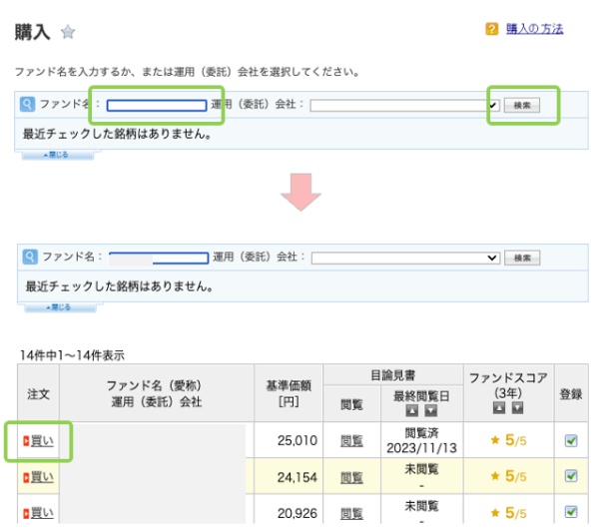Open 閲覧 prospectus link for 24,154 fund
599x532 pixels.
click(351, 477)
